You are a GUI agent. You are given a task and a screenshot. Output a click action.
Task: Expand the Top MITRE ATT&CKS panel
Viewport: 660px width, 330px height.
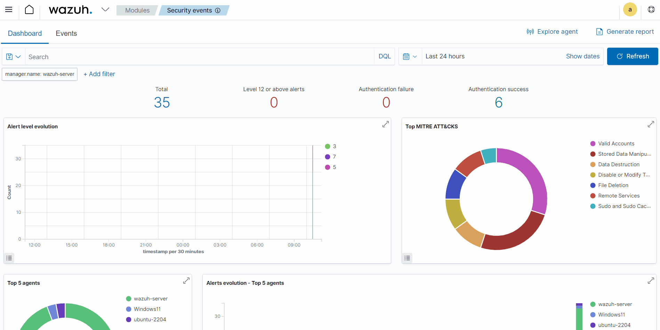tap(651, 124)
